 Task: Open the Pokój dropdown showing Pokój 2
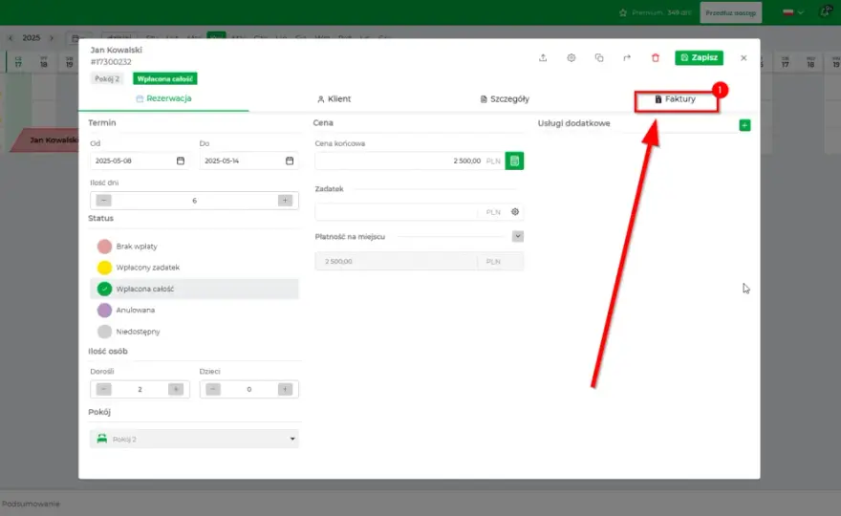(194, 440)
